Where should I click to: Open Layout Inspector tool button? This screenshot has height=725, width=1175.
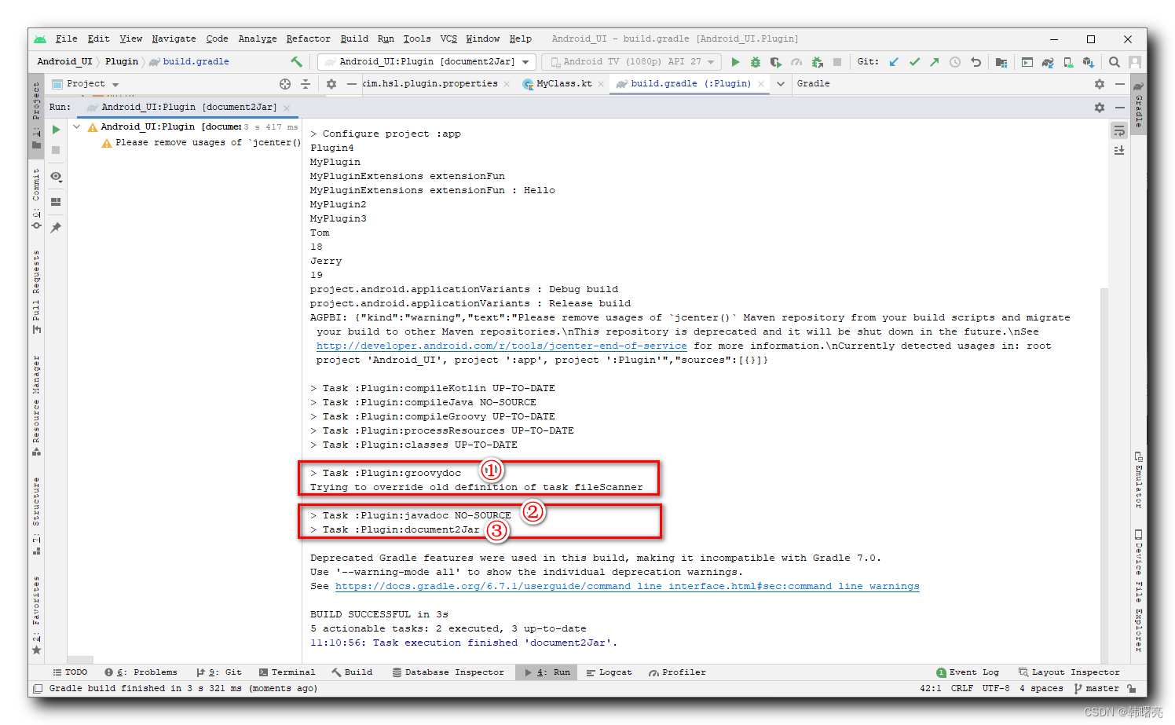coord(1069,672)
